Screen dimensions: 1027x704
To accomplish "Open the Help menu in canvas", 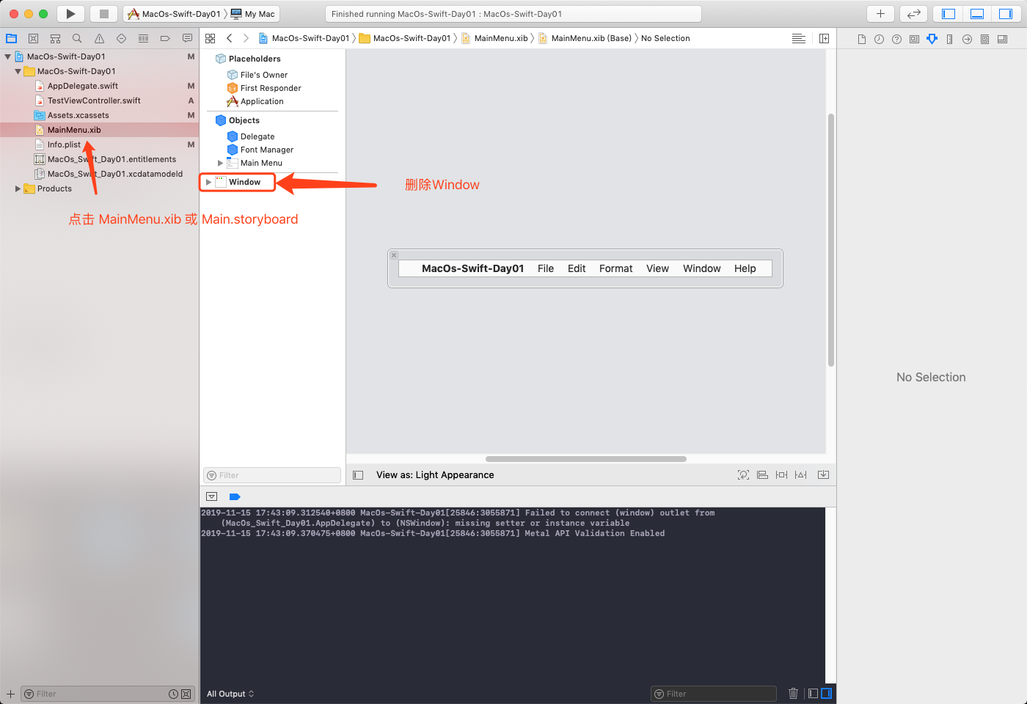I will tap(745, 268).
